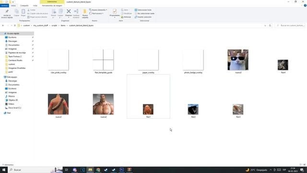Select the flair4 thumbnail
This screenshot has height=173, width=307.
tap(283, 65)
